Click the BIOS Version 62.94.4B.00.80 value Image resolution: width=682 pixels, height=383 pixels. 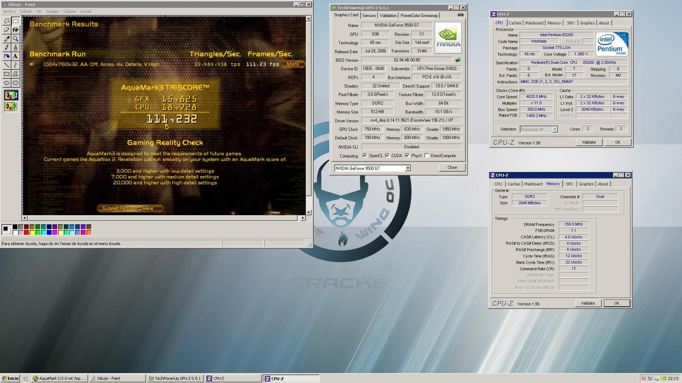click(x=407, y=60)
